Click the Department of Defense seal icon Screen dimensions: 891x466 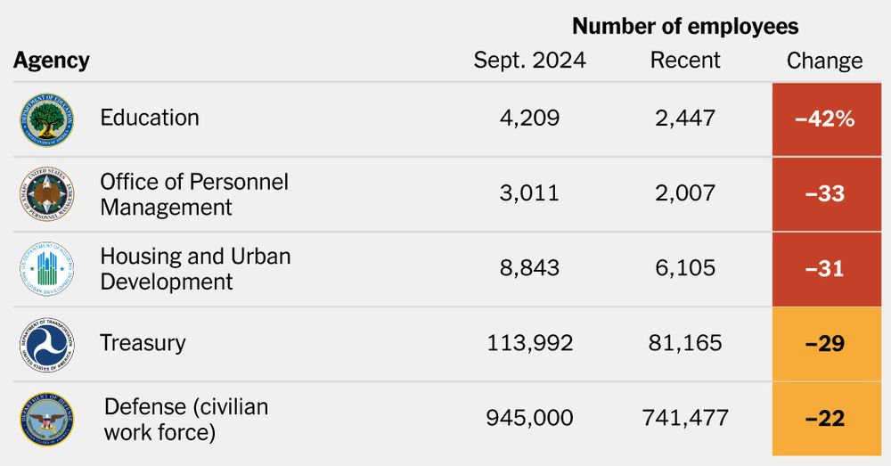[48, 419]
